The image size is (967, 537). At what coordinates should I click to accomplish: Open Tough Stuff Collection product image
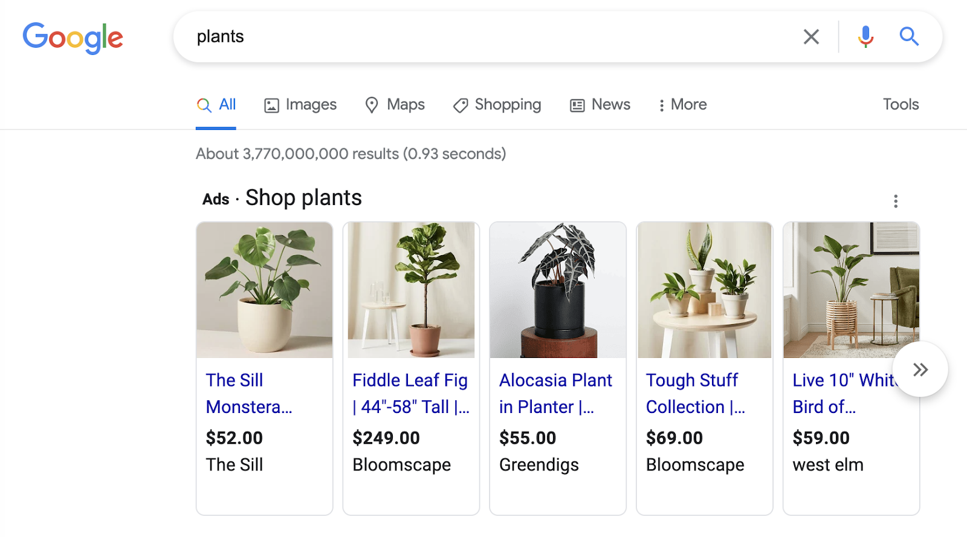click(x=705, y=290)
